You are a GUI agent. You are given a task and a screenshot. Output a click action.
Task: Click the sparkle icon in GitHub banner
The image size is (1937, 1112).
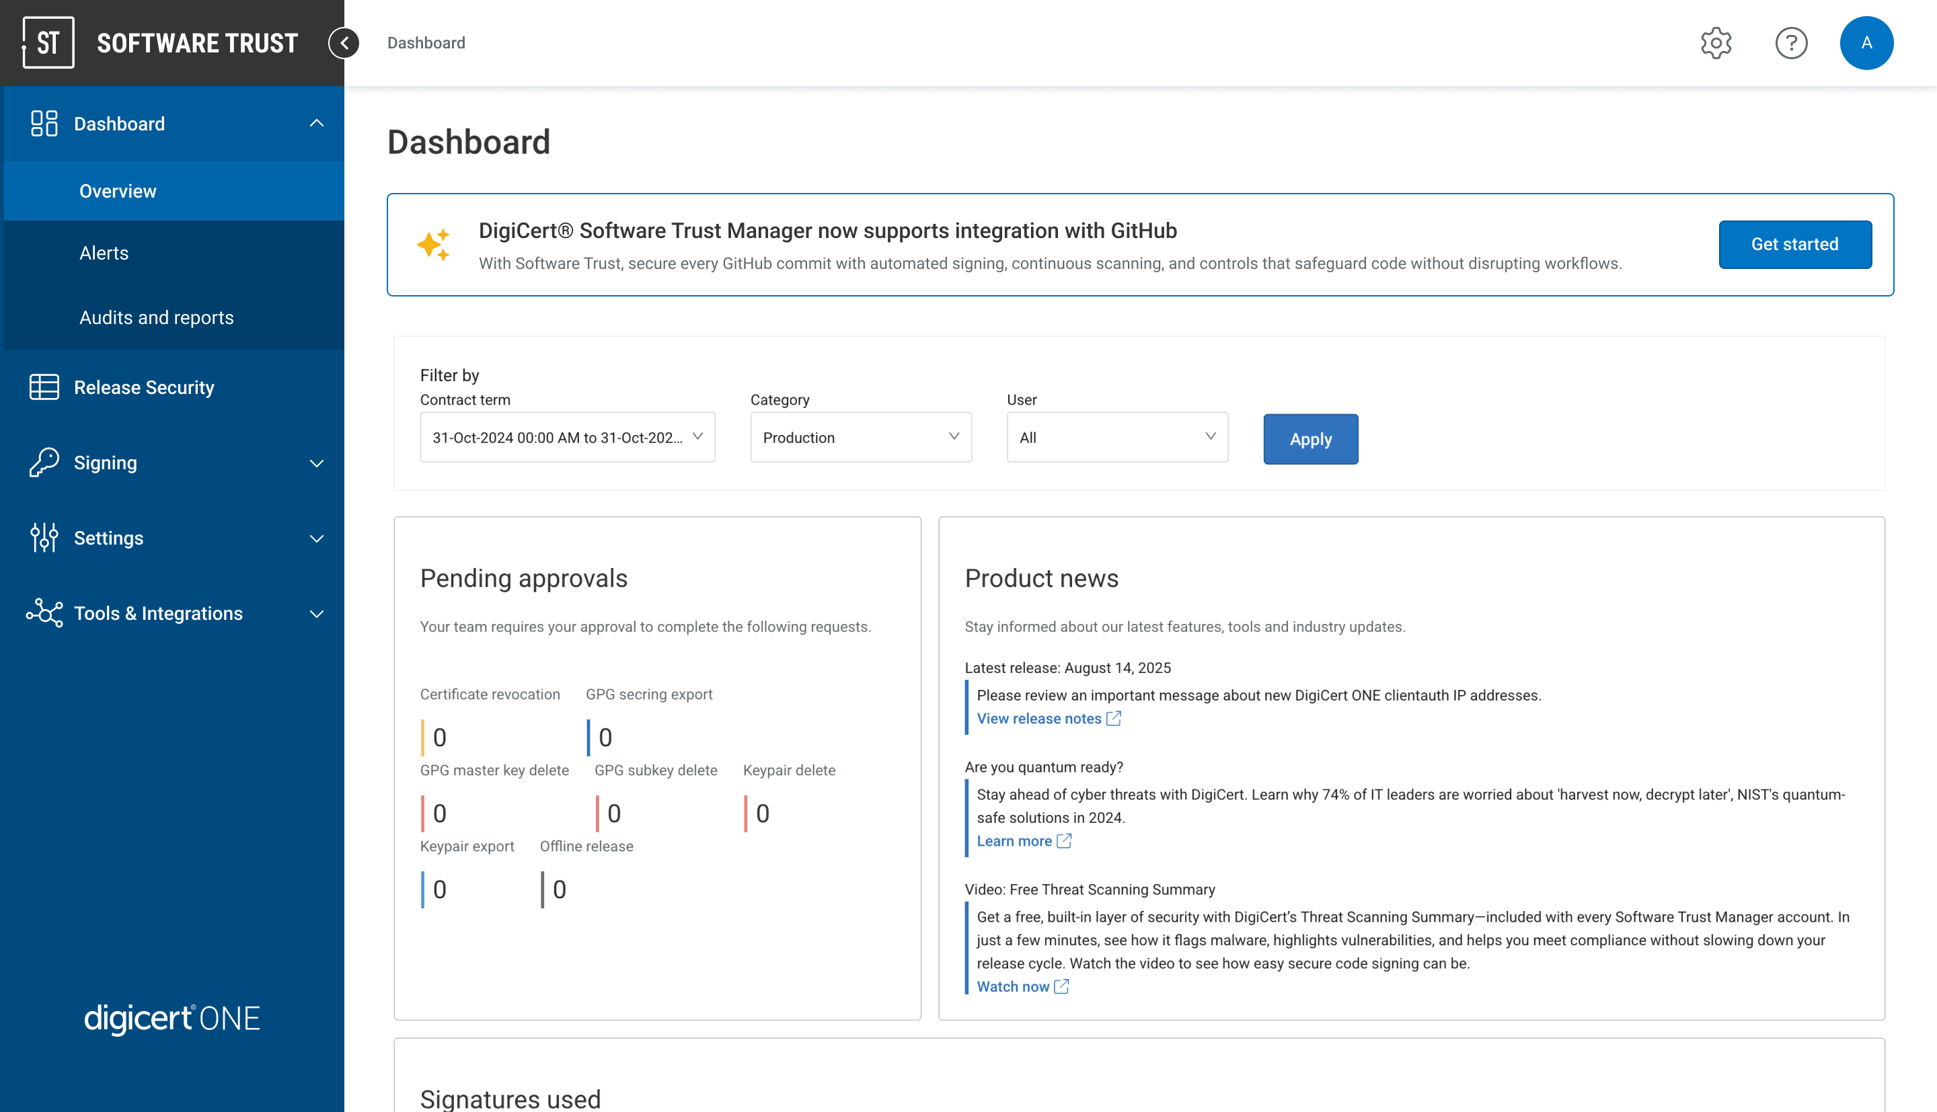[434, 245]
